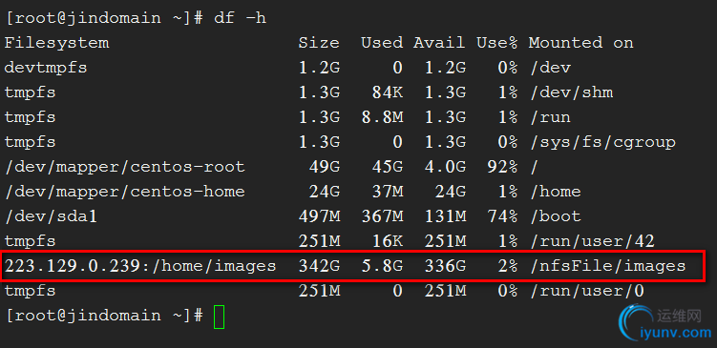The image size is (717, 348).
Task: Click the 'Mounted on' column header
Action: [x=581, y=44]
